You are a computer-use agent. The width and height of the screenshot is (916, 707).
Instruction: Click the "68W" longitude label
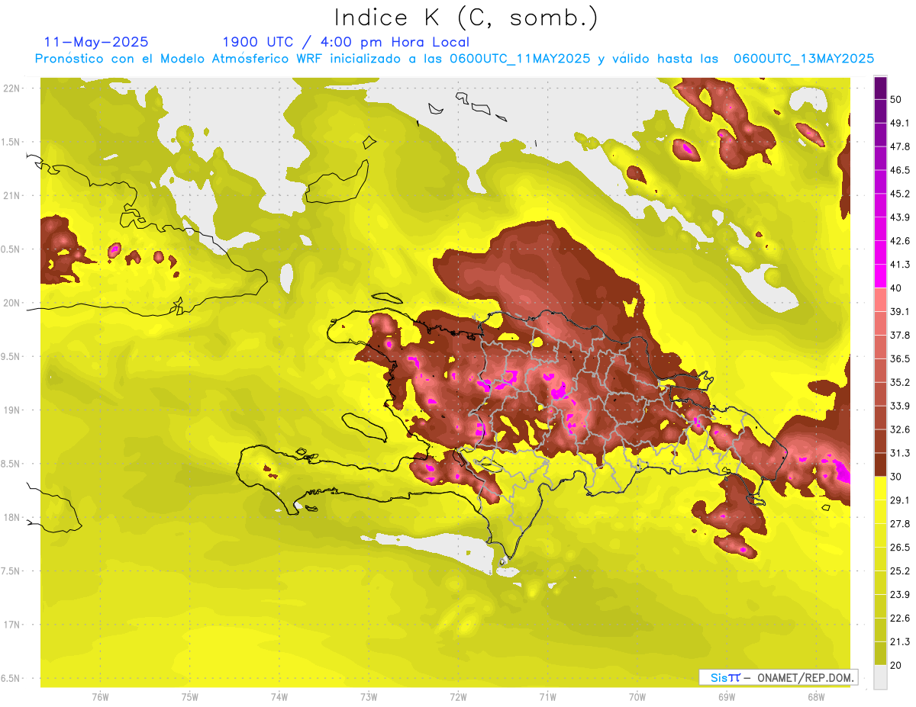(x=816, y=697)
